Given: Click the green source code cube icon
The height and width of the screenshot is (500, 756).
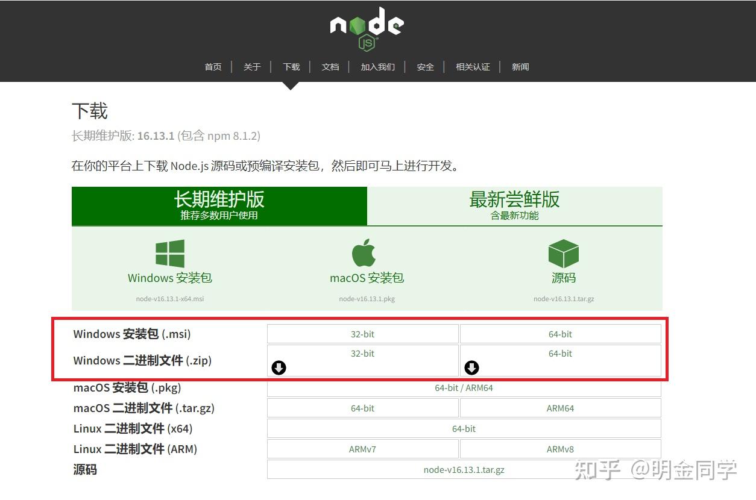Looking at the screenshot, I should tap(563, 252).
